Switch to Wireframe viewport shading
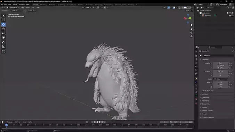 (183, 8)
